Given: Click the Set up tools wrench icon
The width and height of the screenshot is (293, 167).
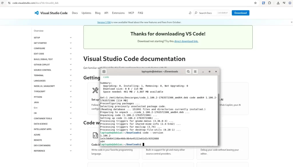Looking at the screenshot, I should 95,90.
